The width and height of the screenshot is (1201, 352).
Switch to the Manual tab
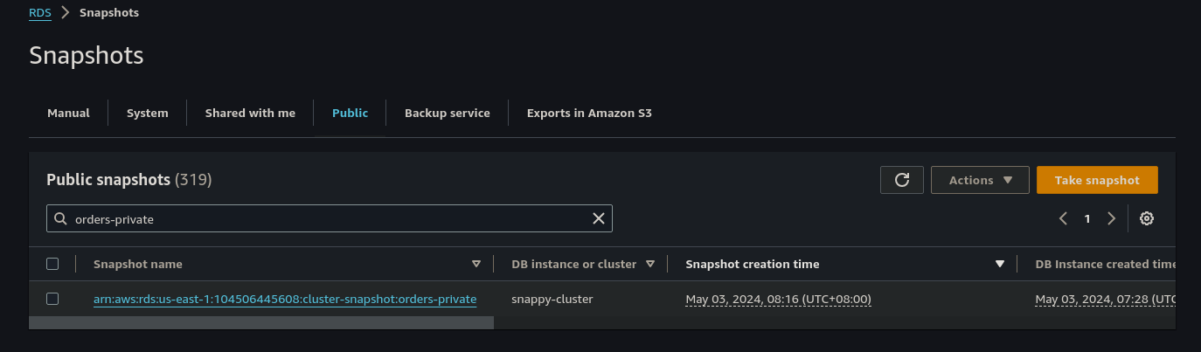(68, 113)
